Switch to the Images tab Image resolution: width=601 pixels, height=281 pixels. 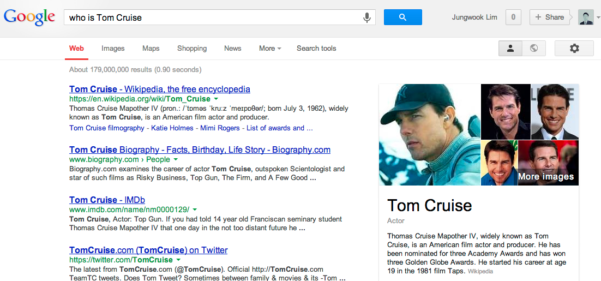113,49
